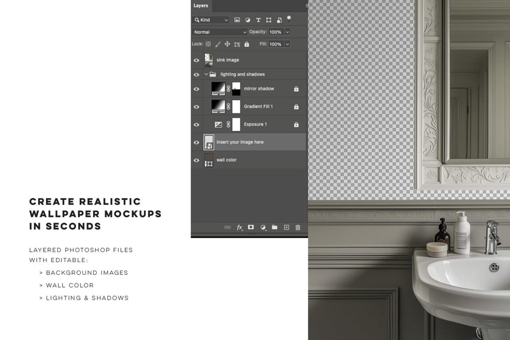
Task: Filter layers by smart object icon
Action: coord(279,20)
